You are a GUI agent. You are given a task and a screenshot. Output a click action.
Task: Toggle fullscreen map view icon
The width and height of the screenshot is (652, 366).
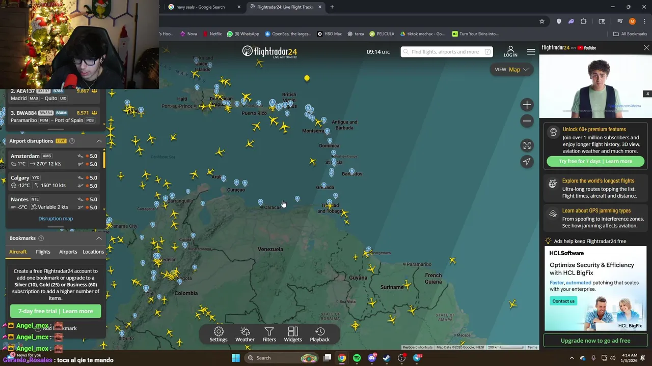(x=527, y=145)
